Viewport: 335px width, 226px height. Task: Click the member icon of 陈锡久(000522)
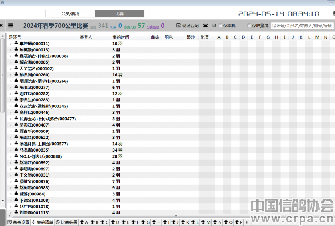[16, 137]
